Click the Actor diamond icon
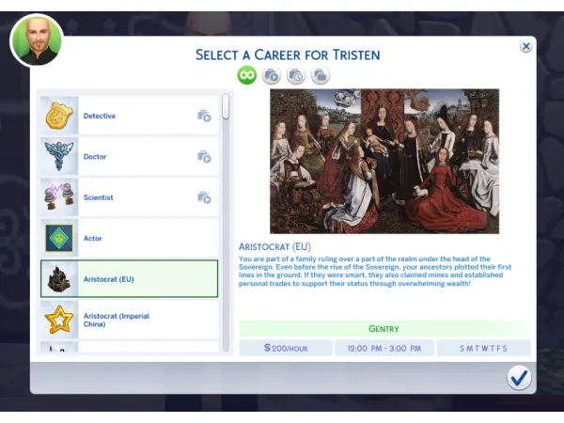Image resolution: width=564 pixels, height=423 pixels. [59, 238]
